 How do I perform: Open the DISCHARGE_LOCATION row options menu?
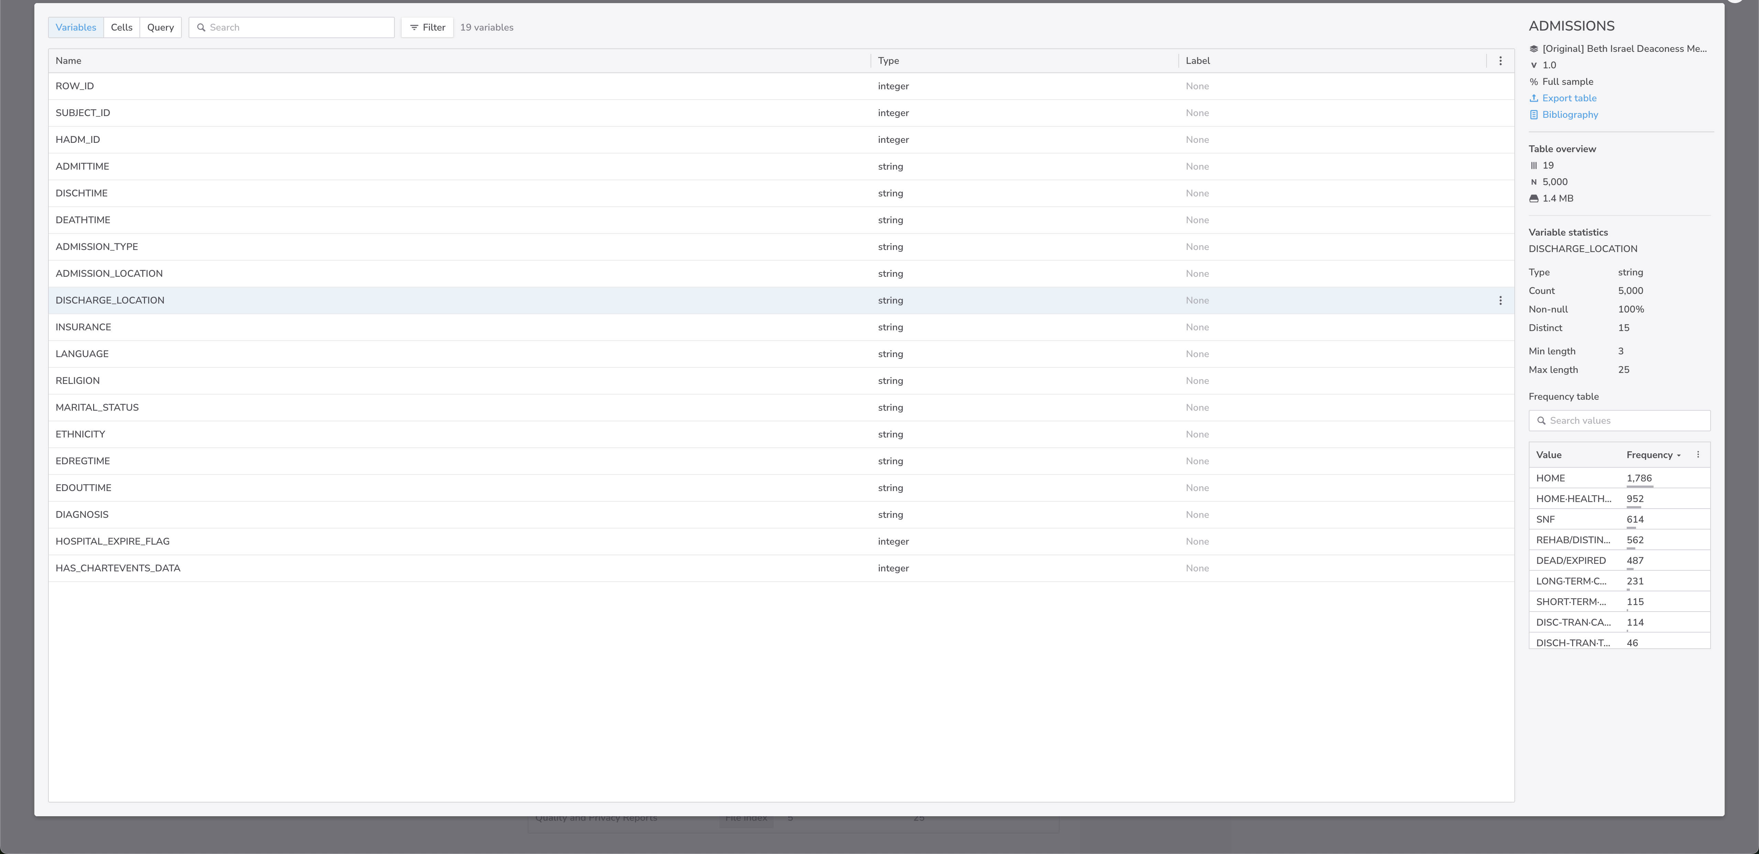click(1500, 300)
